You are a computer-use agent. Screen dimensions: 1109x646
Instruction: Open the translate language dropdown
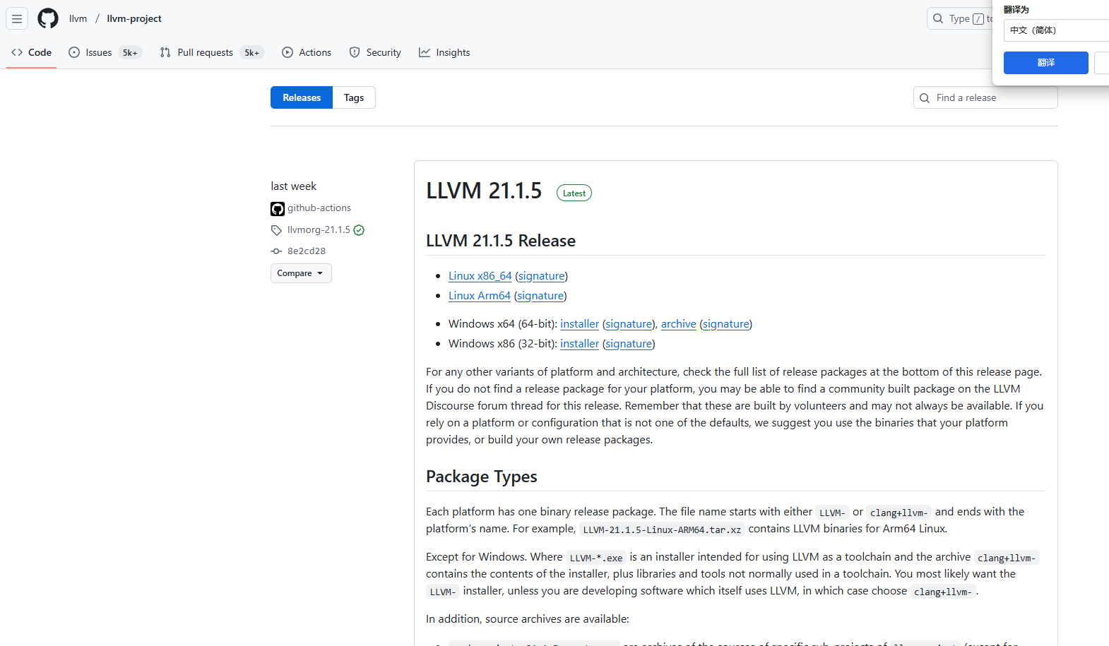[1056, 30]
